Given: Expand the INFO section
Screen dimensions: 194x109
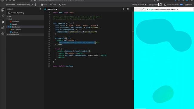Looking at the screenshot, I should point(25,16).
